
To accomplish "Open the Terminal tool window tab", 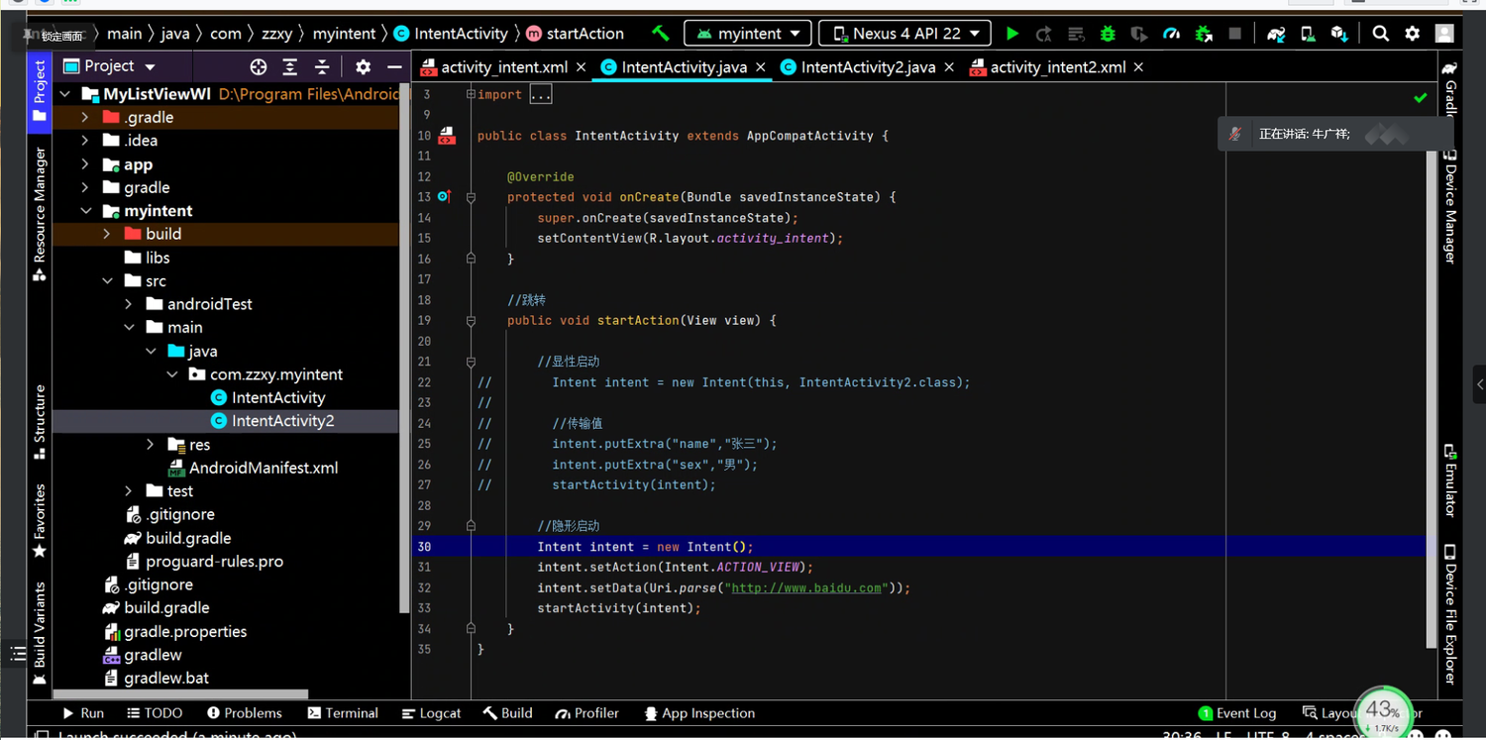I will click(x=343, y=713).
